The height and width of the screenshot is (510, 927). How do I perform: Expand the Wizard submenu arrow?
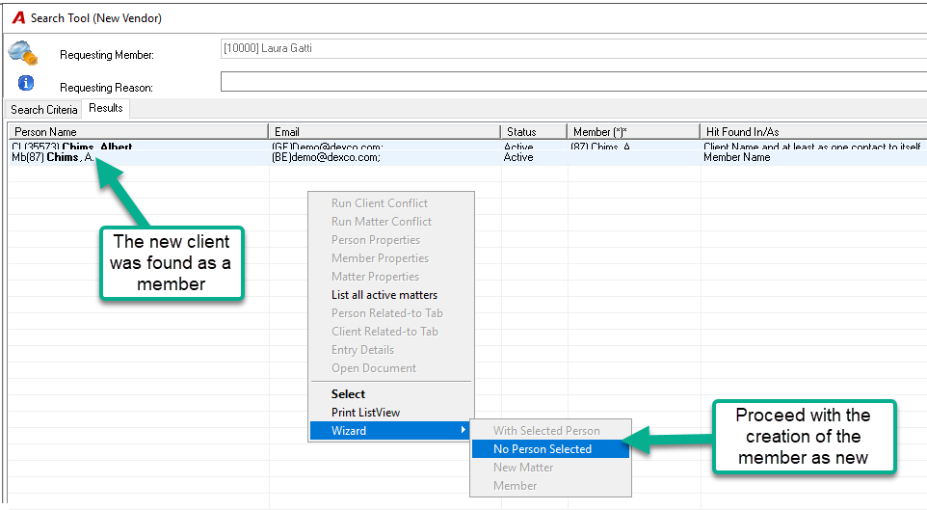tap(463, 430)
